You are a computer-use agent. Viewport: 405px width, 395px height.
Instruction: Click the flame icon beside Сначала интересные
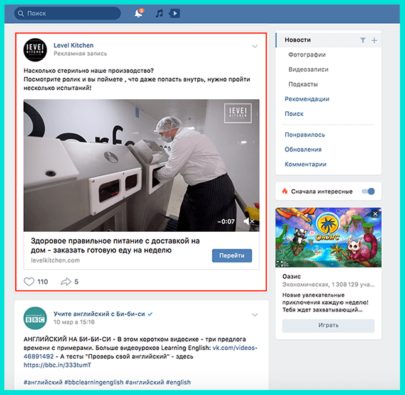tap(284, 191)
